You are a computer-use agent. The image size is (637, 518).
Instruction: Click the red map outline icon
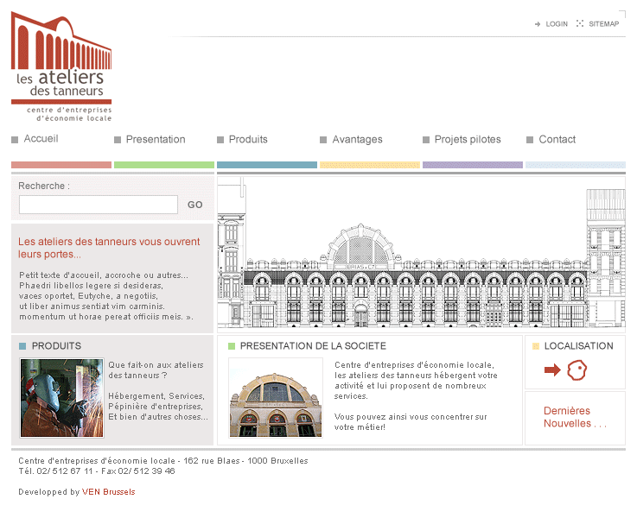576,370
